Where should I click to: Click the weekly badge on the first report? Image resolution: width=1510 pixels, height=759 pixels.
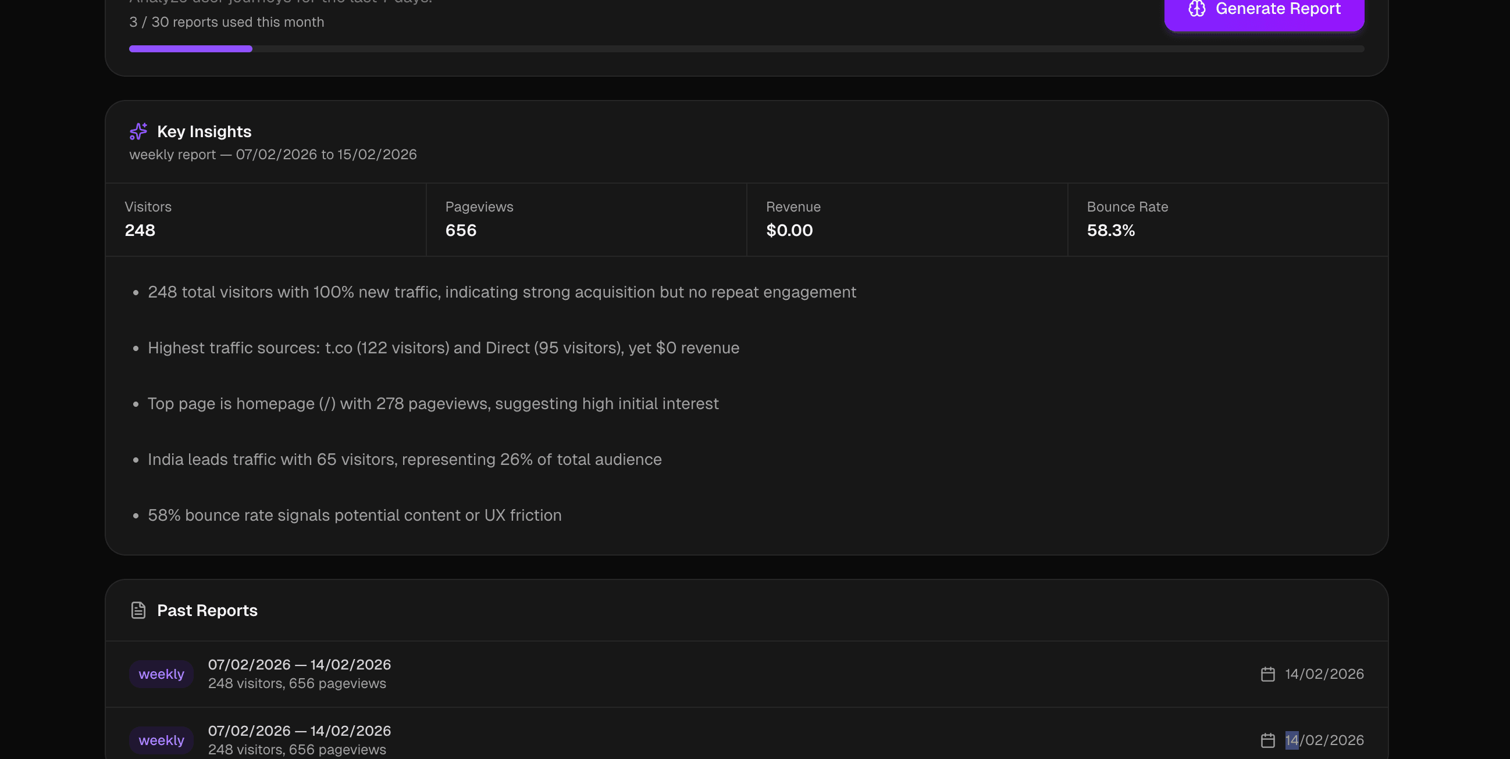161,674
